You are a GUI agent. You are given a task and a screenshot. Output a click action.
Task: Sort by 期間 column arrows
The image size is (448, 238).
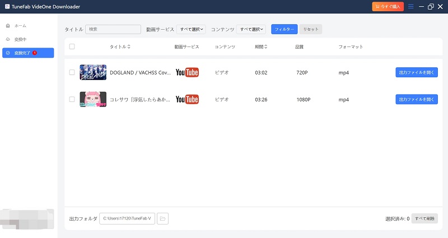[x=265, y=46]
